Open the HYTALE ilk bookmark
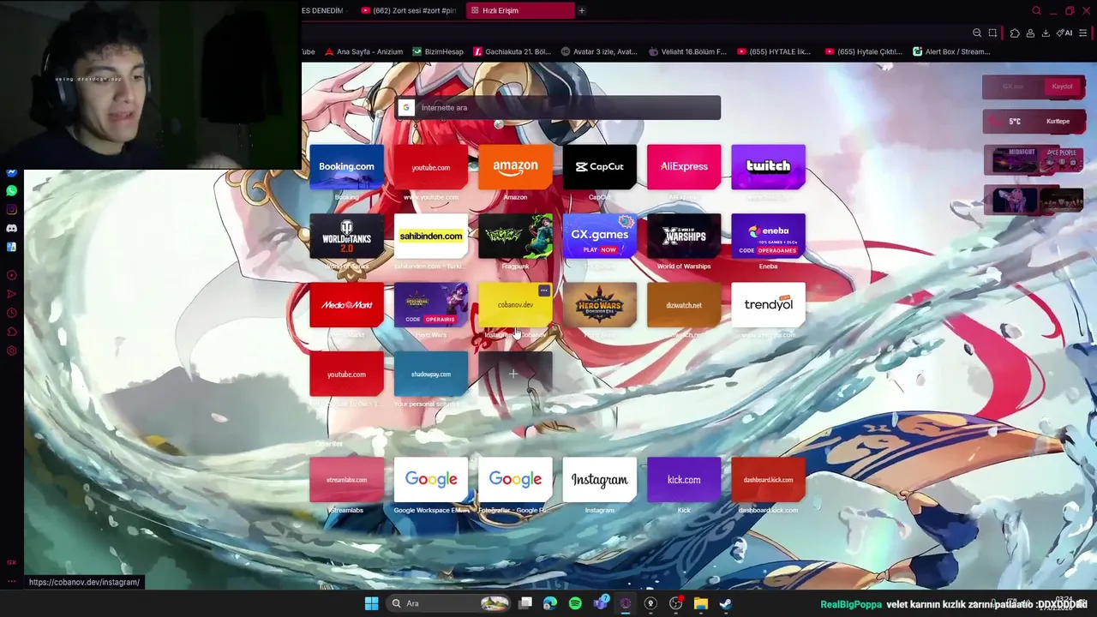The image size is (1097, 617). 774,51
